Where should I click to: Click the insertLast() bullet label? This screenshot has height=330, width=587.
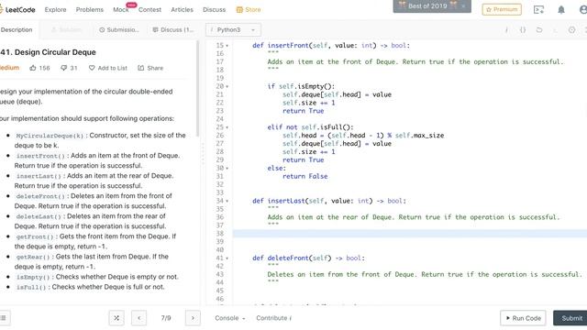pos(39,176)
